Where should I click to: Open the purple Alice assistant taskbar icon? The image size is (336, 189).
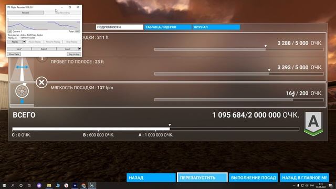pyautogui.click(x=39, y=185)
